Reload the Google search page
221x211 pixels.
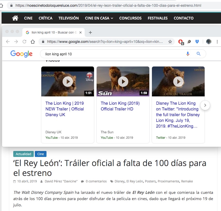(24, 42)
